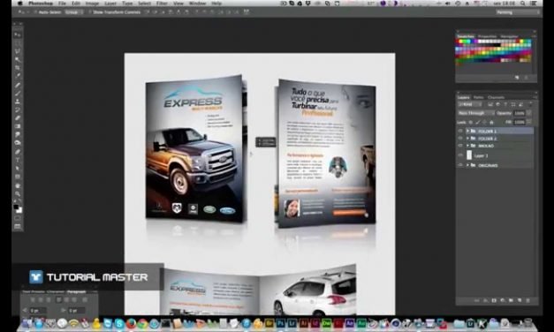Select the Zoom tool
This screenshot has height=332, width=554.
click(x=18, y=194)
